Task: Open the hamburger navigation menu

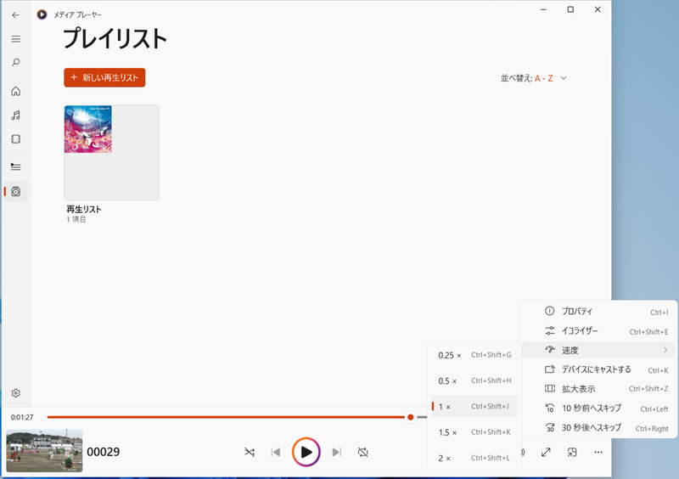Action: [15, 39]
